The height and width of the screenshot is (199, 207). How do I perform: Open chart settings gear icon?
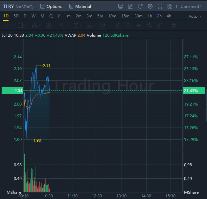pos(150,6)
